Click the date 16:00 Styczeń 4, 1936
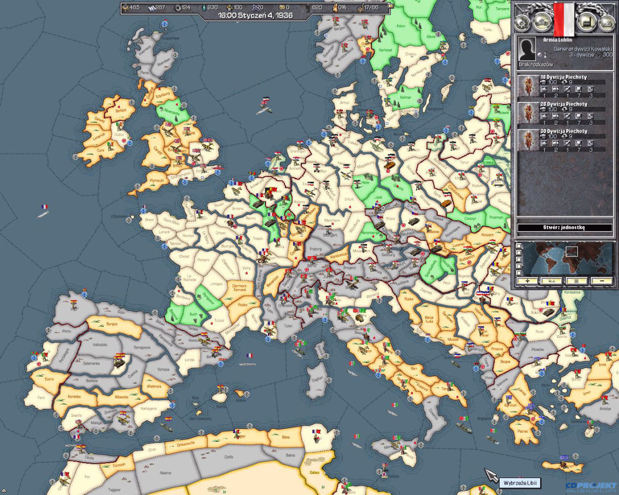Viewport: 619px width, 495px height. tap(255, 16)
